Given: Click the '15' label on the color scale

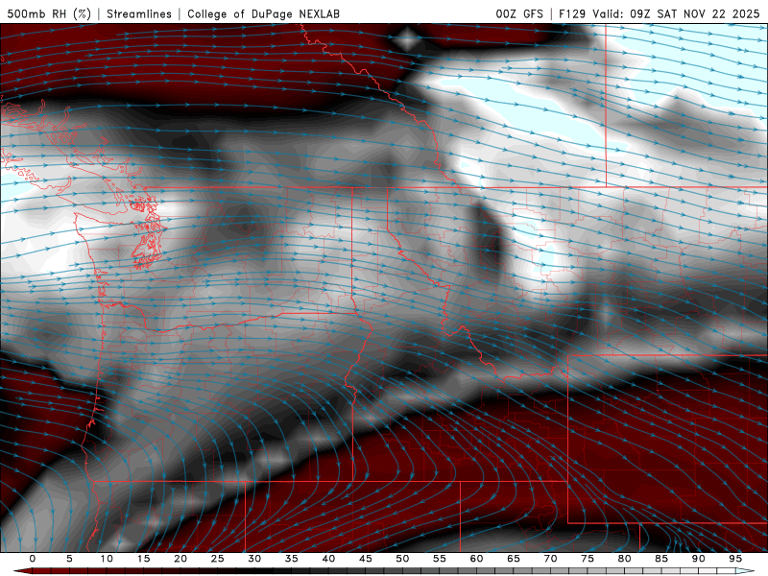Looking at the screenshot, I should click(143, 559).
